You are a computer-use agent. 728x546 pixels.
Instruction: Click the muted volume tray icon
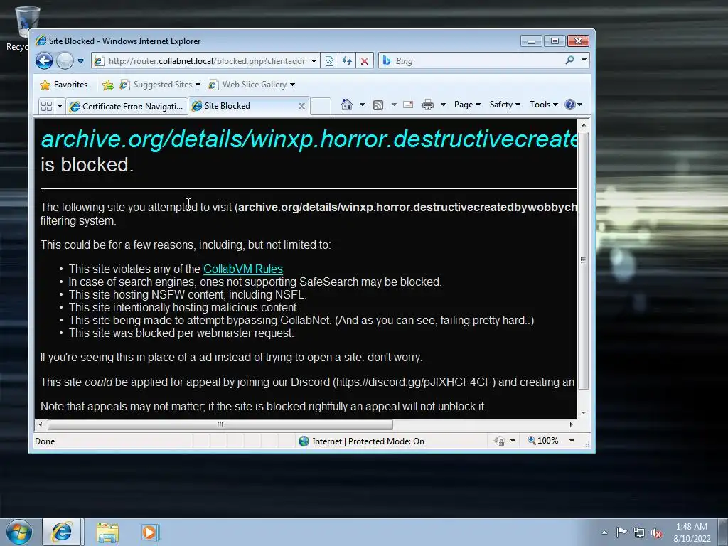[x=656, y=533]
